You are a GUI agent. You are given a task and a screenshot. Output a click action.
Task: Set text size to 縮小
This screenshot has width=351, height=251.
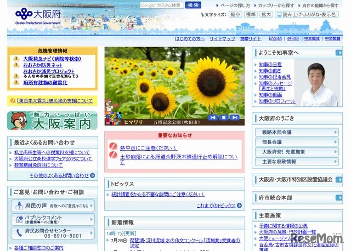pos(235,15)
